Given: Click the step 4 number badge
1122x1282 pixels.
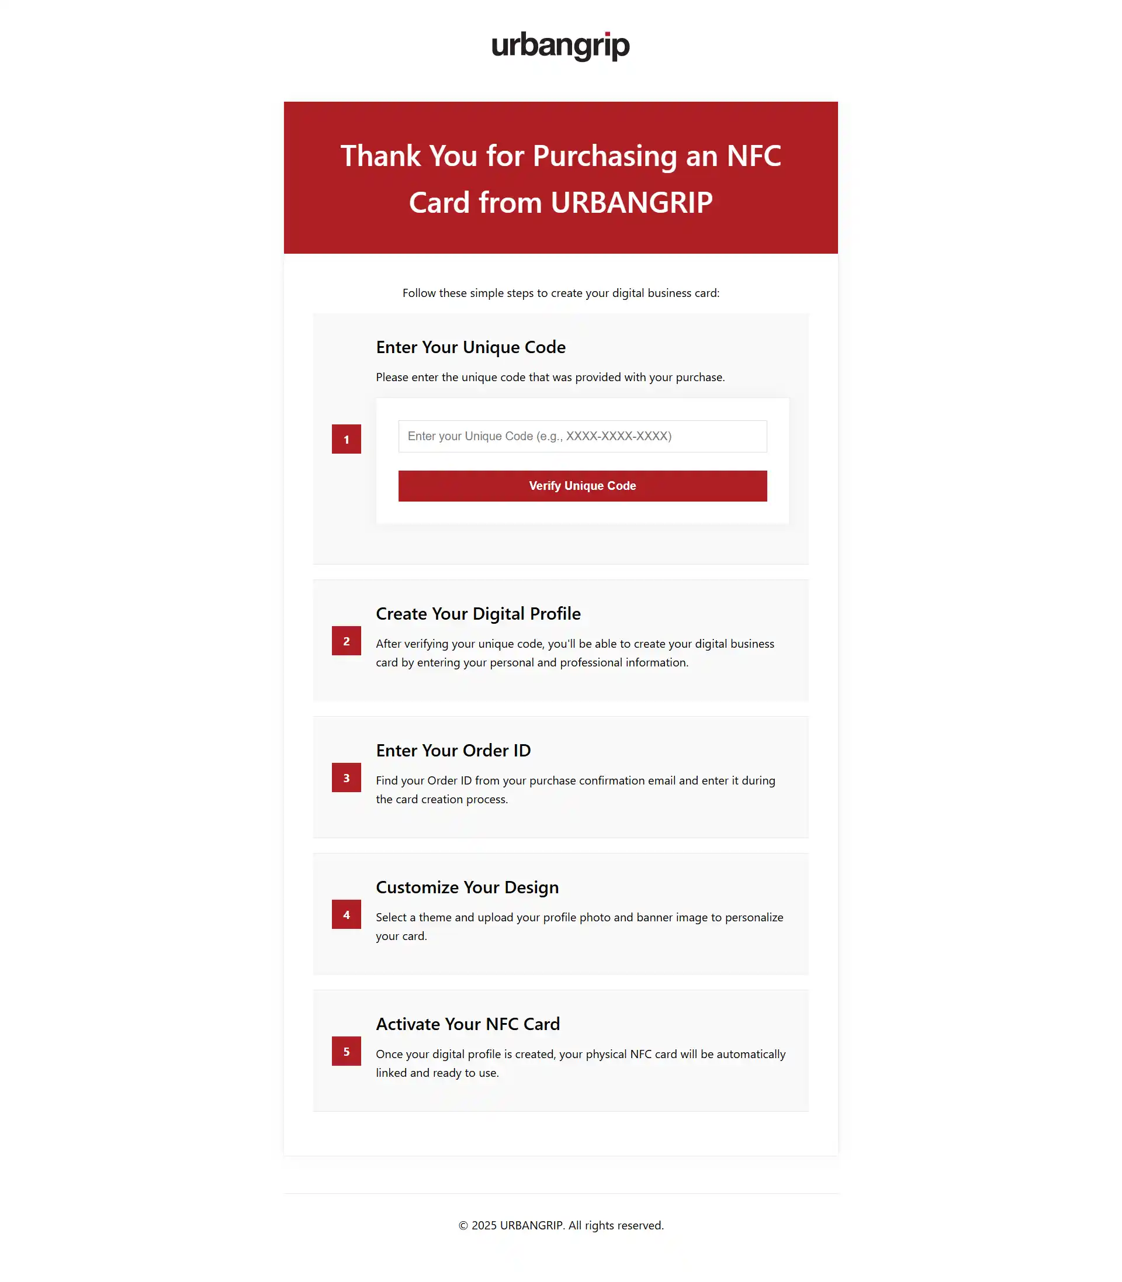Looking at the screenshot, I should [x=346, y=914].
